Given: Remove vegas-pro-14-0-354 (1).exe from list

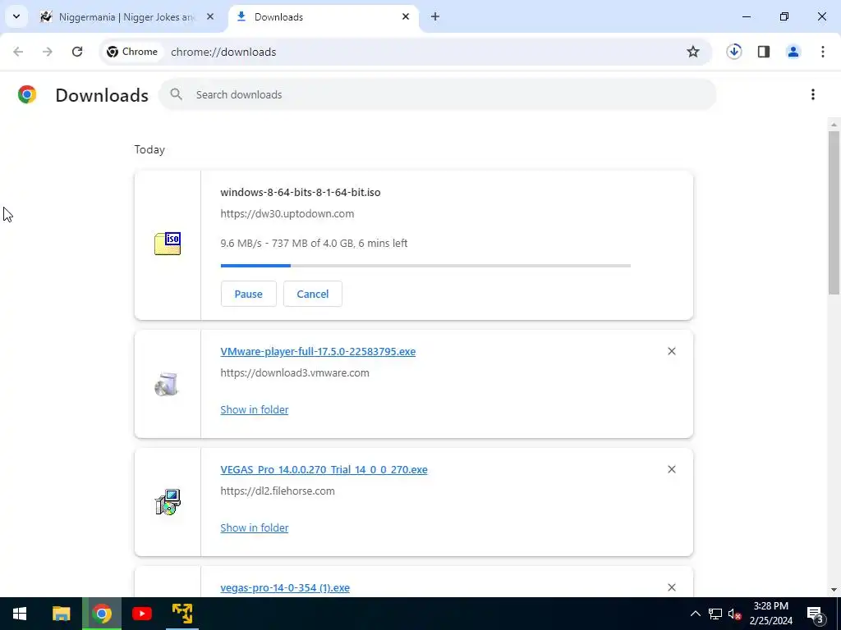Looking at the screenshot, I should pos(672,587).
